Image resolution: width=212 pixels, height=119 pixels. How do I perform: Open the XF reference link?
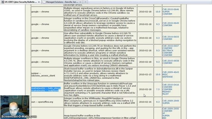coord(164,113)
